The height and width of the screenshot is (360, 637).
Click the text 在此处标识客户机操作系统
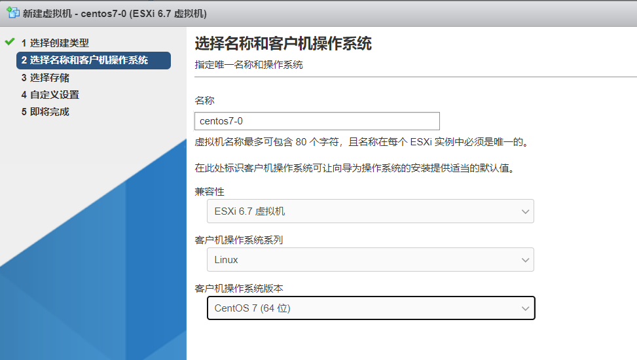(x=355, y=168)
